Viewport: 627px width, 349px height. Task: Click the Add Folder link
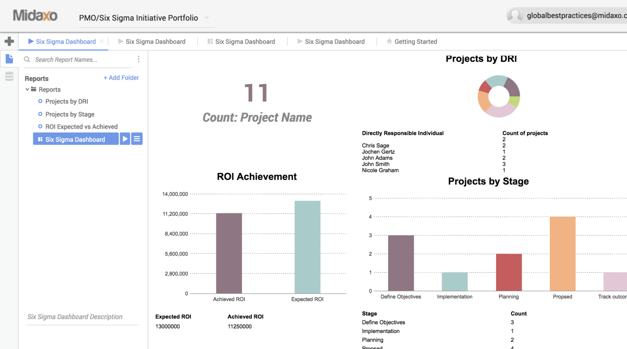click(121, 78)
